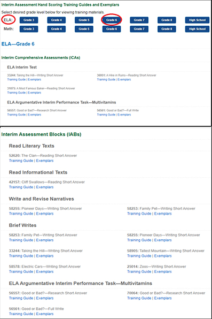Click 'Interim Assessment Blocks (IABs)' heading

coord(41,134)
